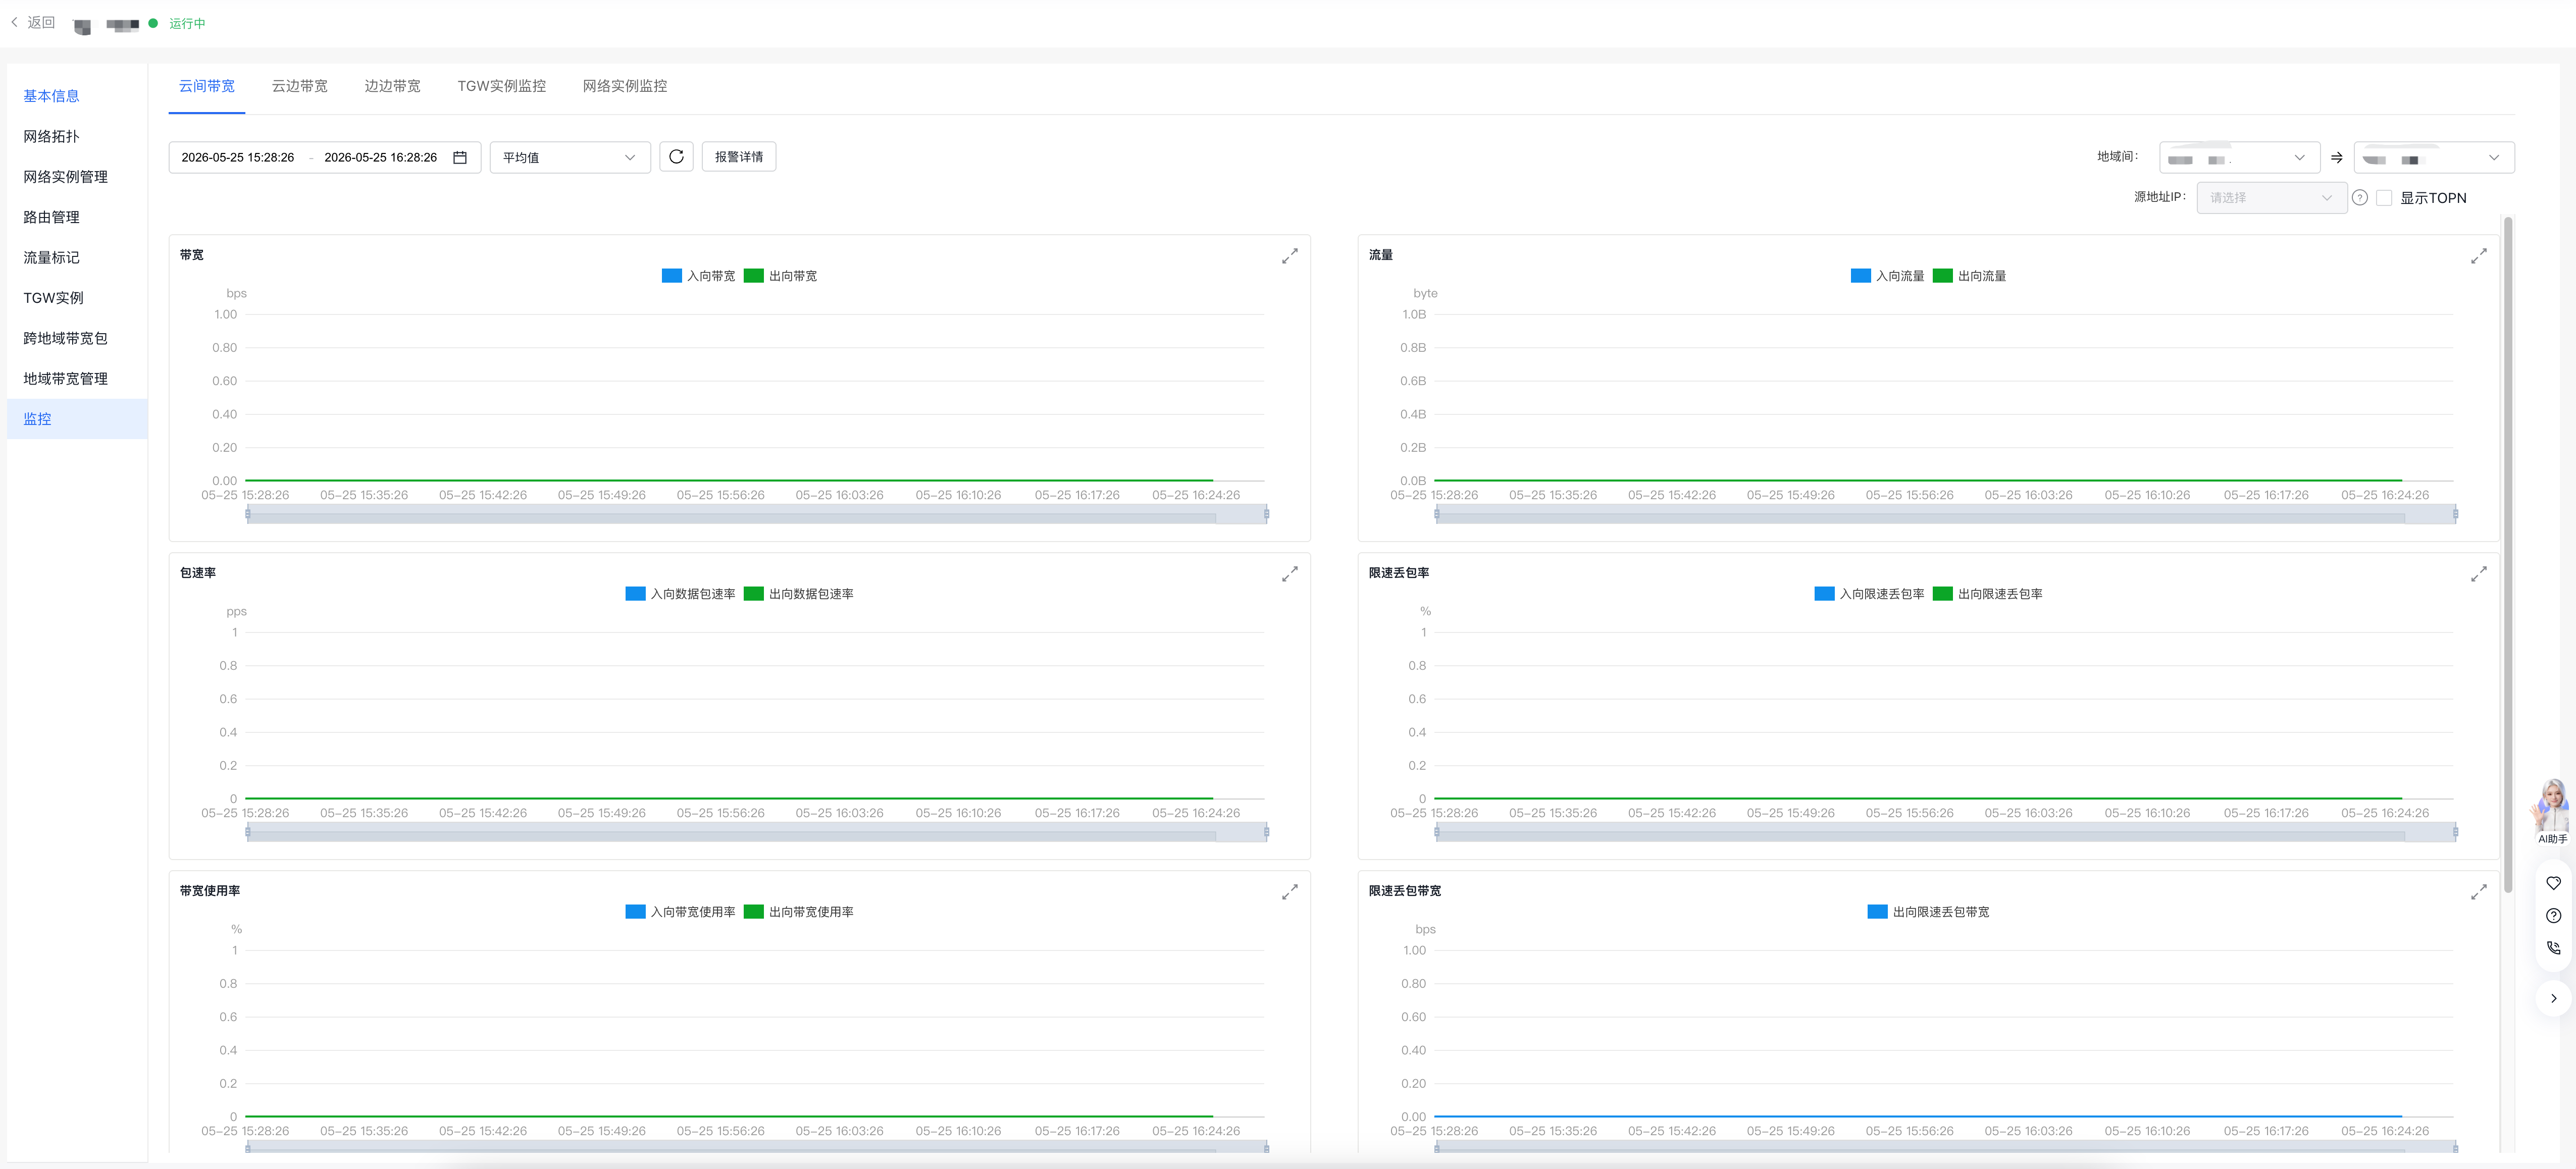Viewport: 2576px width, 1169px height.
Task: Switch to the 云间带宽 tab
Action: 207,87
